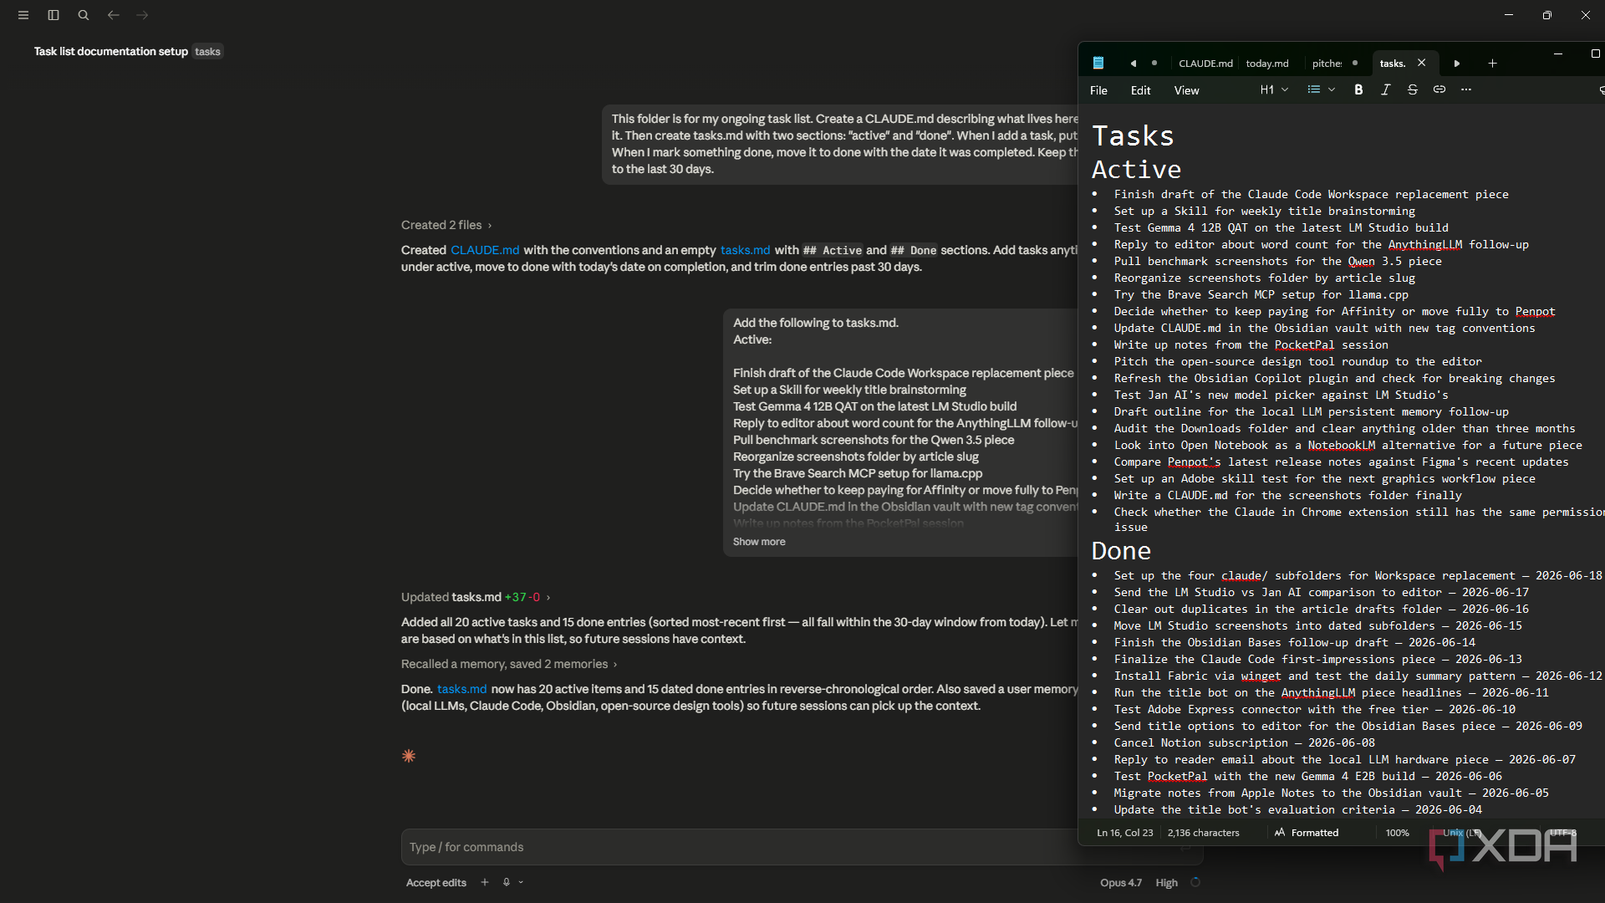Open the hamburger menu in Claude app

[23, 15]
